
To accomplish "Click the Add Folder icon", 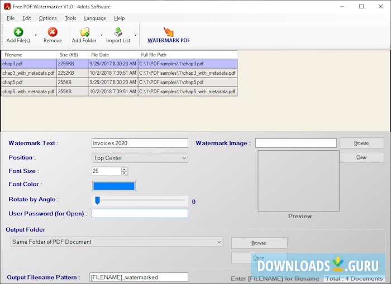I will [x=84, y=32].
